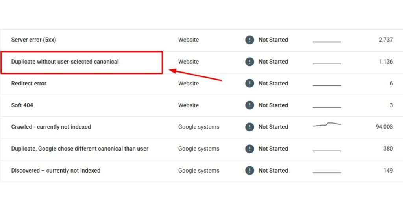Image resolution: width=403 pixels, height=211 pixels.
Task: Open Discovered – currently not indexed reason
Action: tap(56, 170)
